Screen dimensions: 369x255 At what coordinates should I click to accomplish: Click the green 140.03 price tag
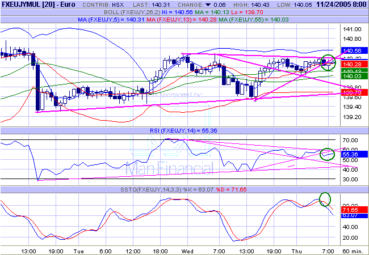click(x=354, y=76)
